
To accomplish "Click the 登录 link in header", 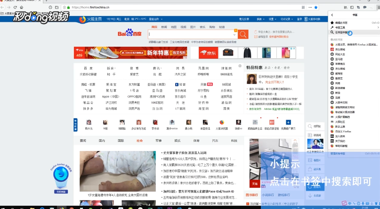I will (299, 19).
